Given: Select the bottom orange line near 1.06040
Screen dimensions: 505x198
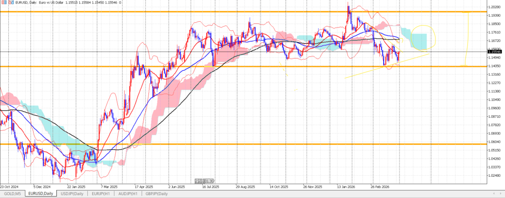Looking at the screenshot, I should [247, 144].
